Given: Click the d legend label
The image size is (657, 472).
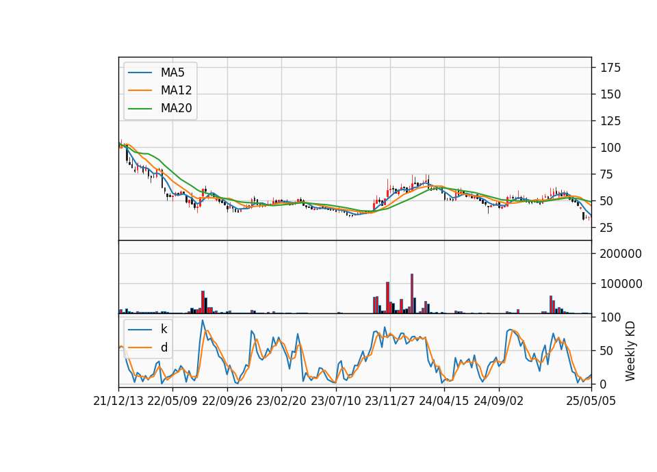Looking at the screenshot, I should (164, 348).
